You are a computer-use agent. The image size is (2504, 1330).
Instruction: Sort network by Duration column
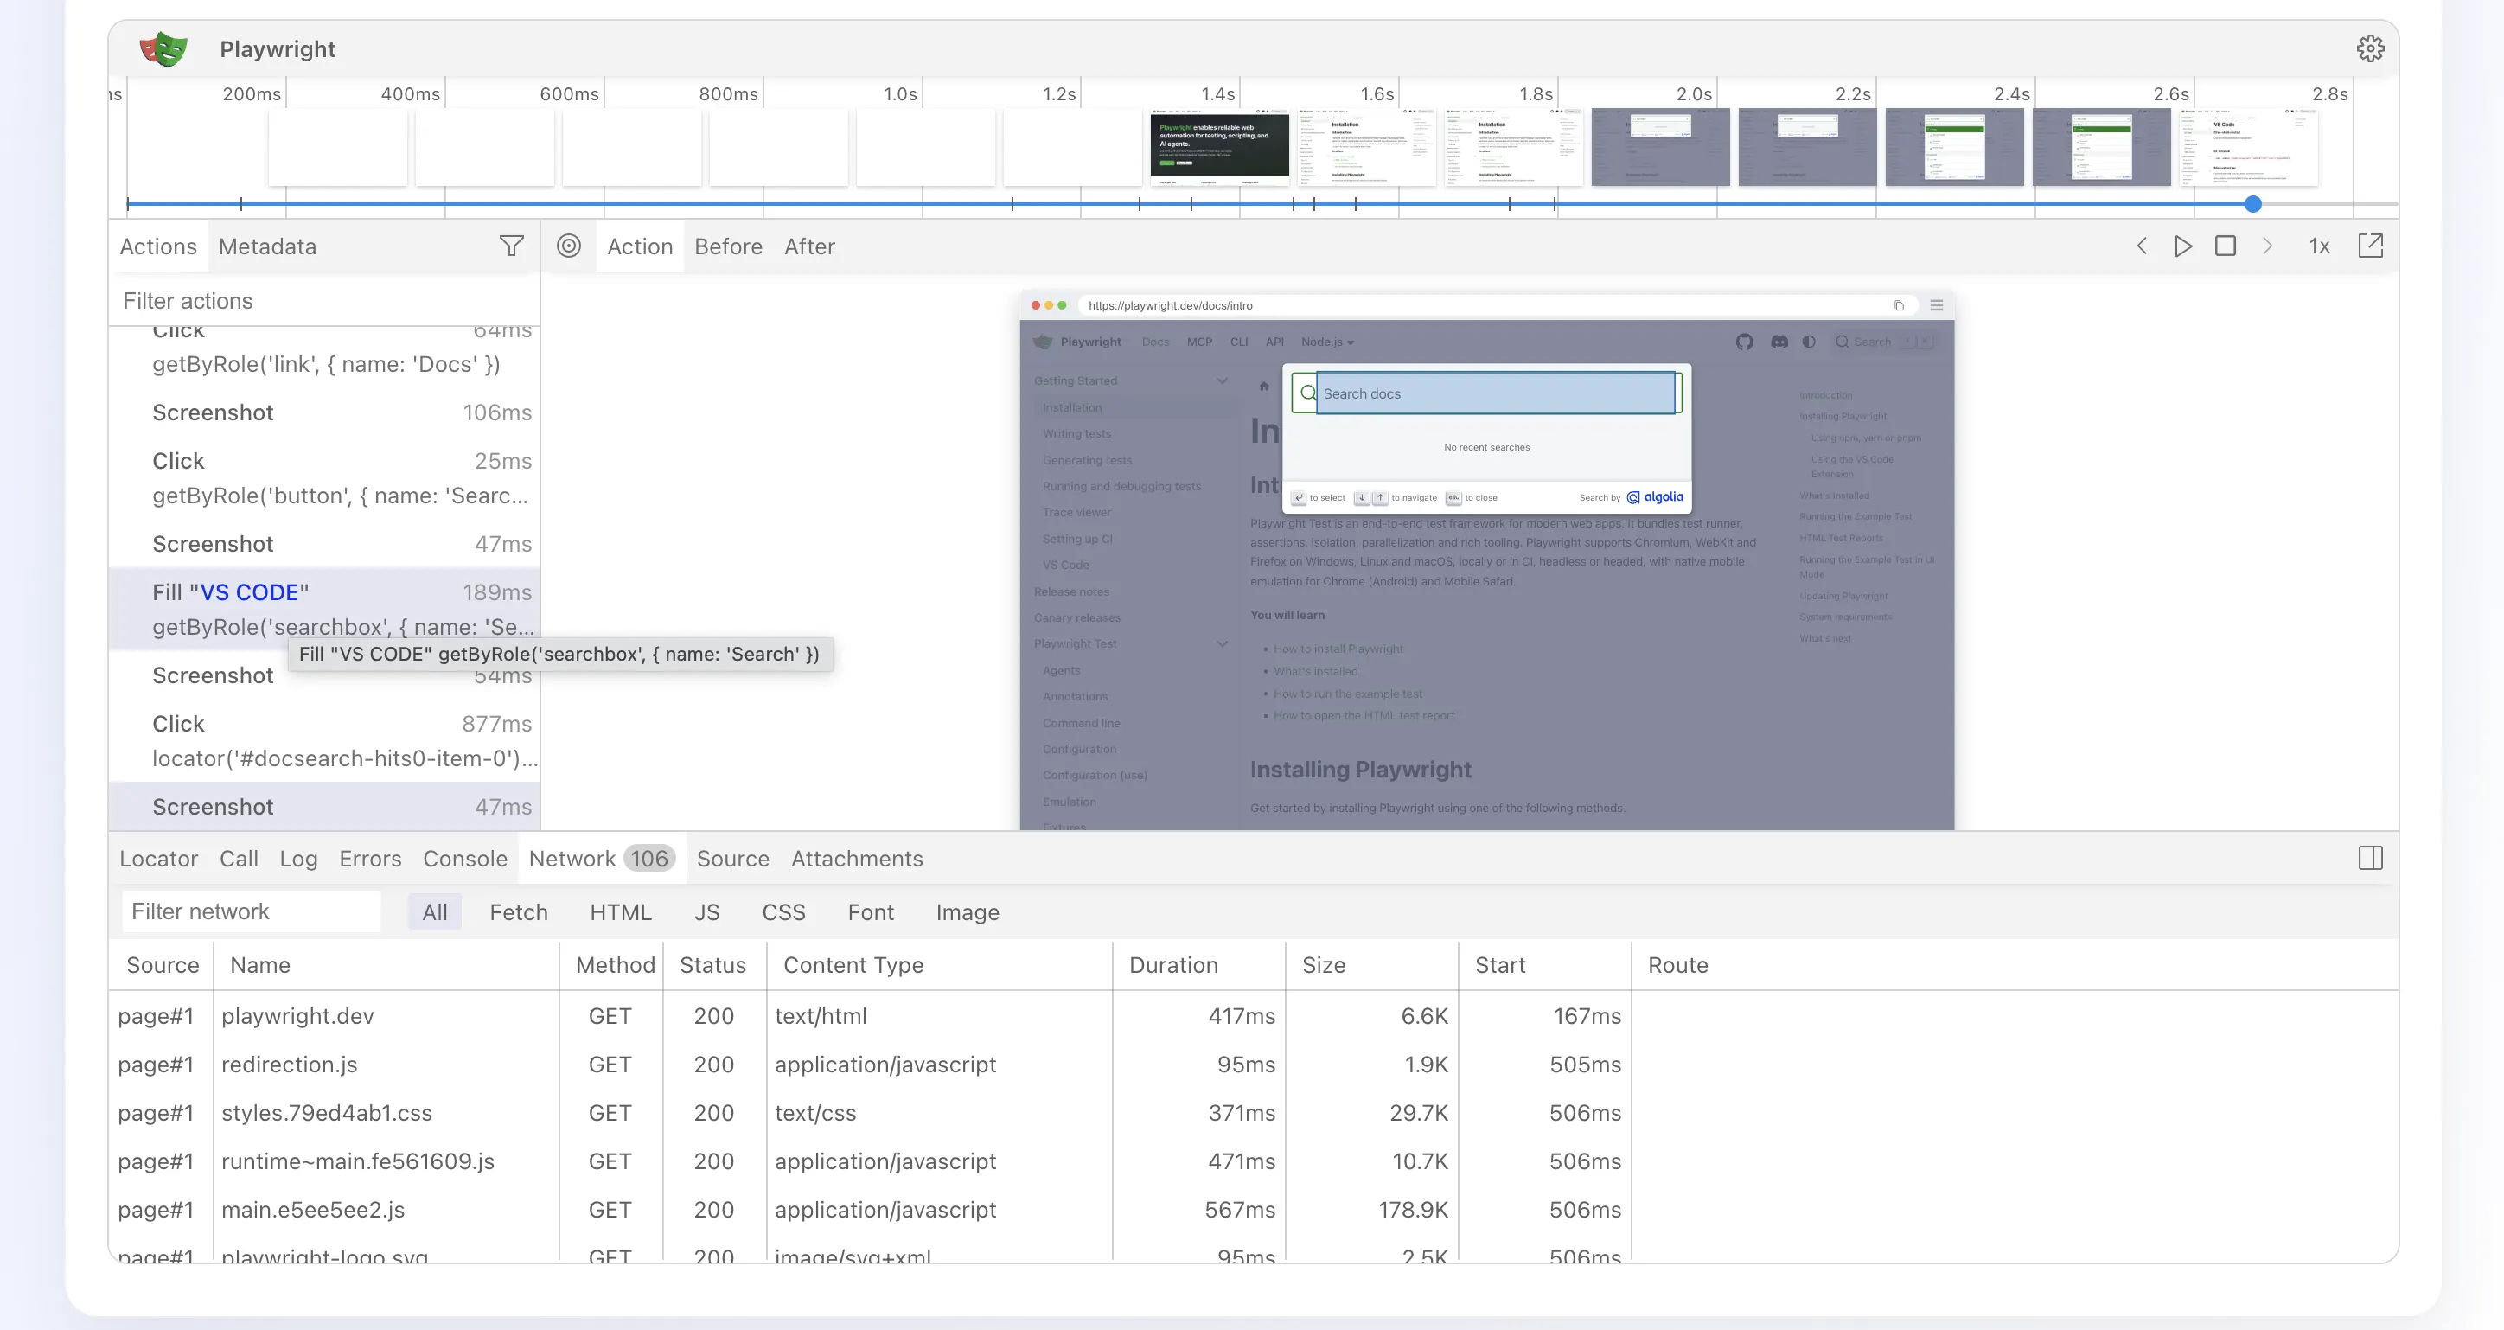click(x=1198, y=965)
